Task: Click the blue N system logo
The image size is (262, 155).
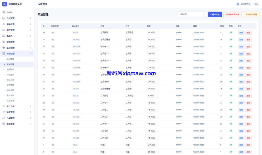Action: click(x=5, y=4)
